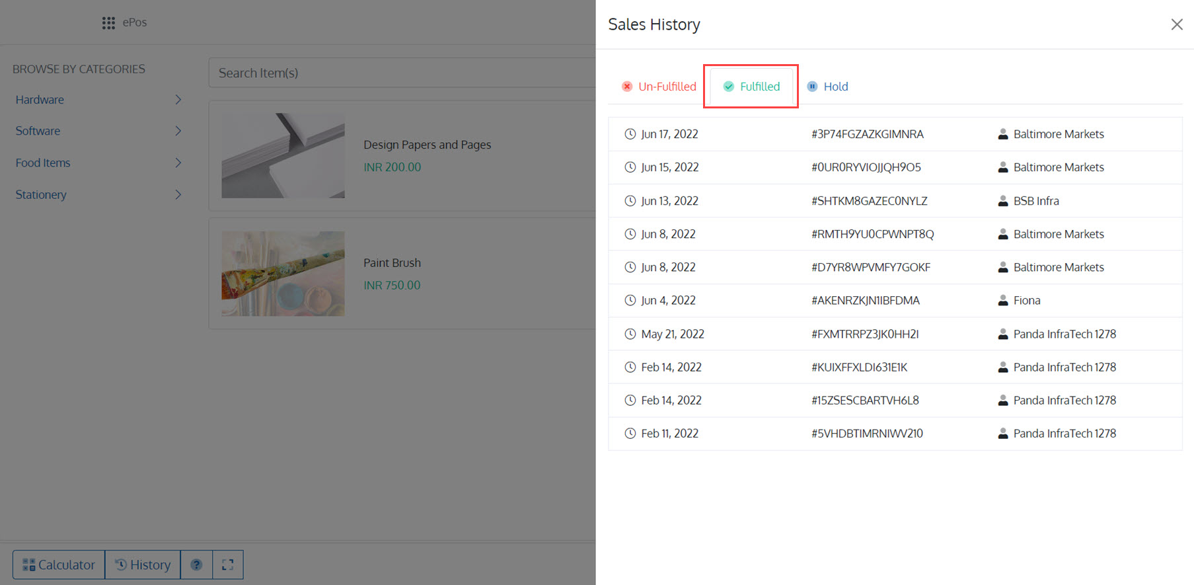Click customer name BSB Infra
The image size is (1194, 585).
click(x=1036, y=201)
